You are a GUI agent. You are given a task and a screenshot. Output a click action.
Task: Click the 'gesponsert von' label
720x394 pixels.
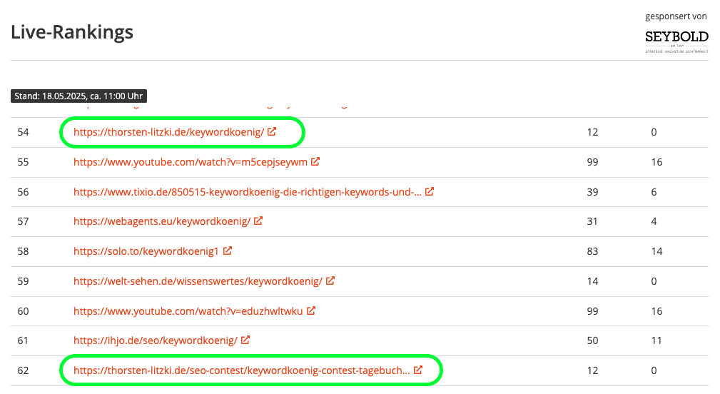676,16
